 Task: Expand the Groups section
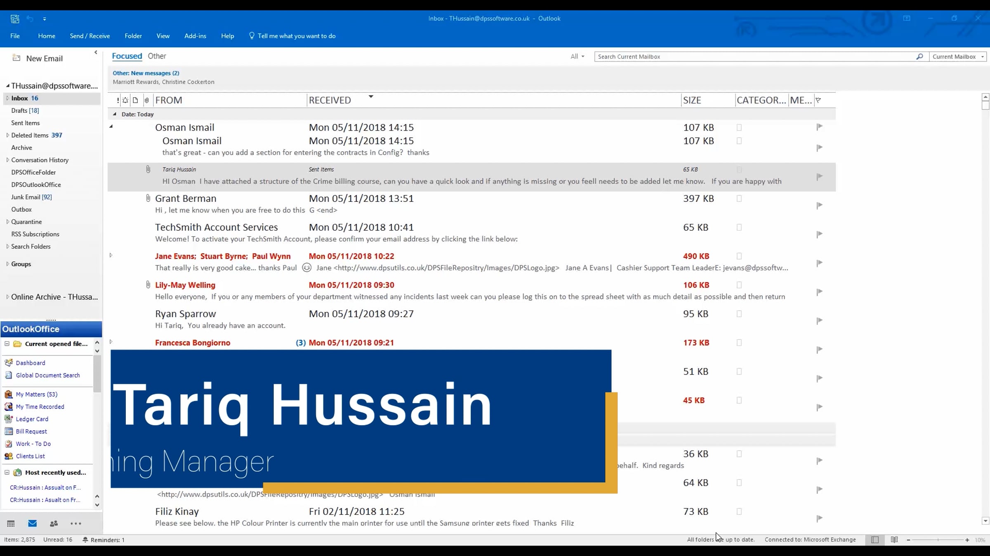[x=7, y=264]
